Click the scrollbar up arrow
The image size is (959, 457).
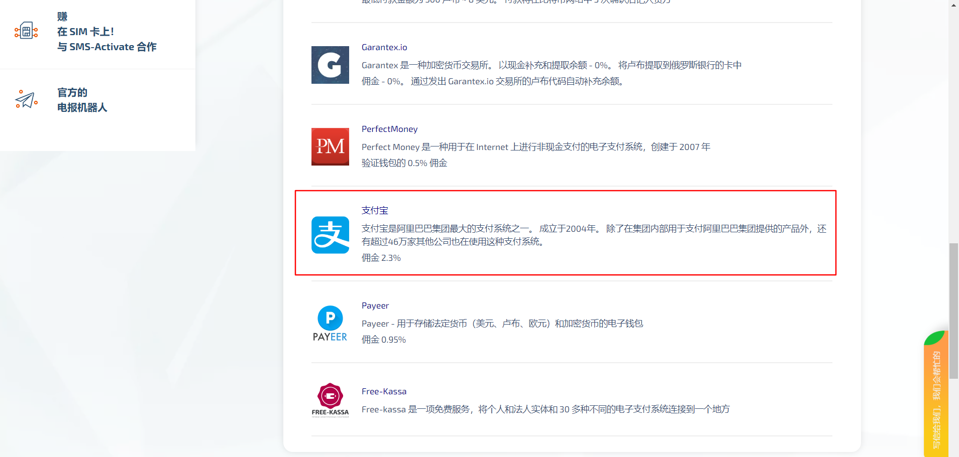(x=953, y=4)
